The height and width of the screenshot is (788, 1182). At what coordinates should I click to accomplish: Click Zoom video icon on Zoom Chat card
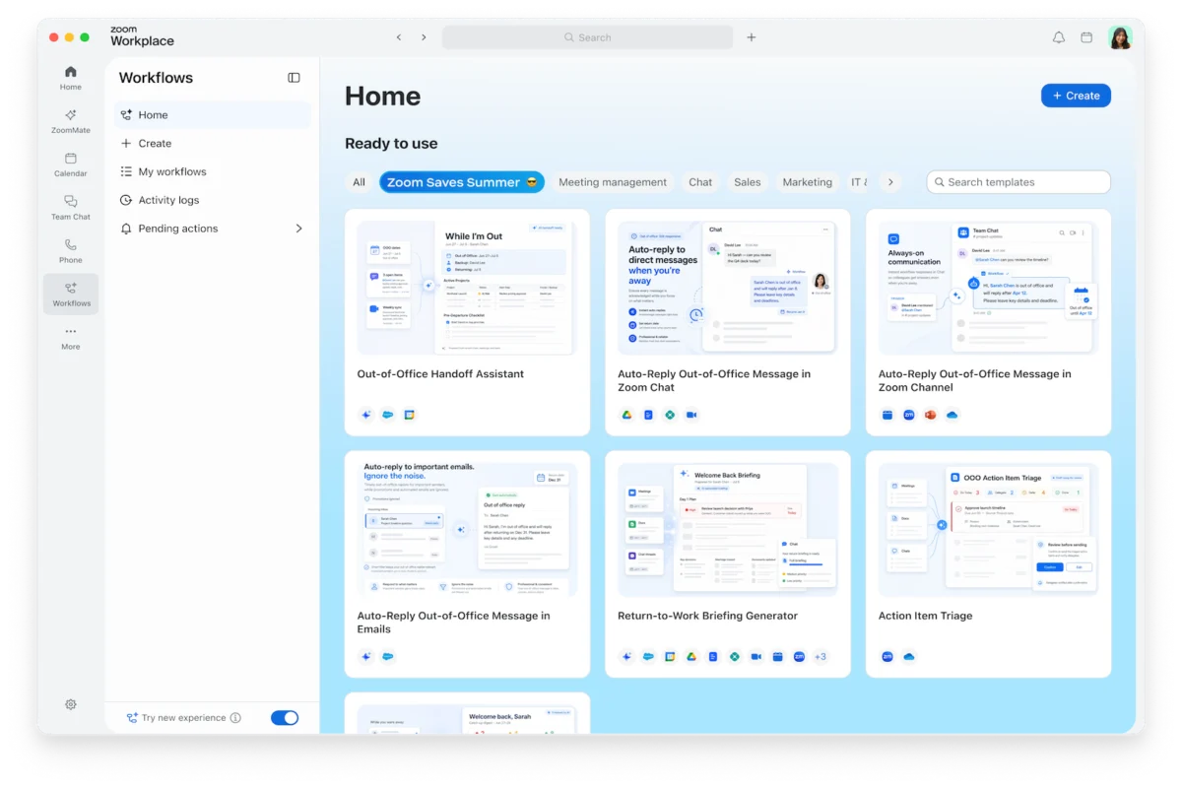tap(691, 415)
